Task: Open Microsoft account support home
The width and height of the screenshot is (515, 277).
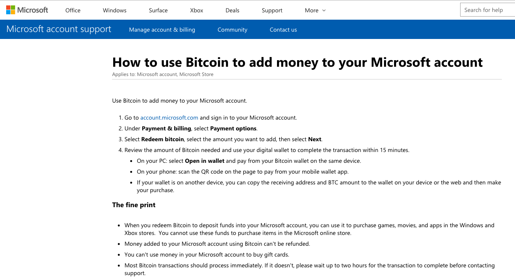Action: click(x=59, y=29)
